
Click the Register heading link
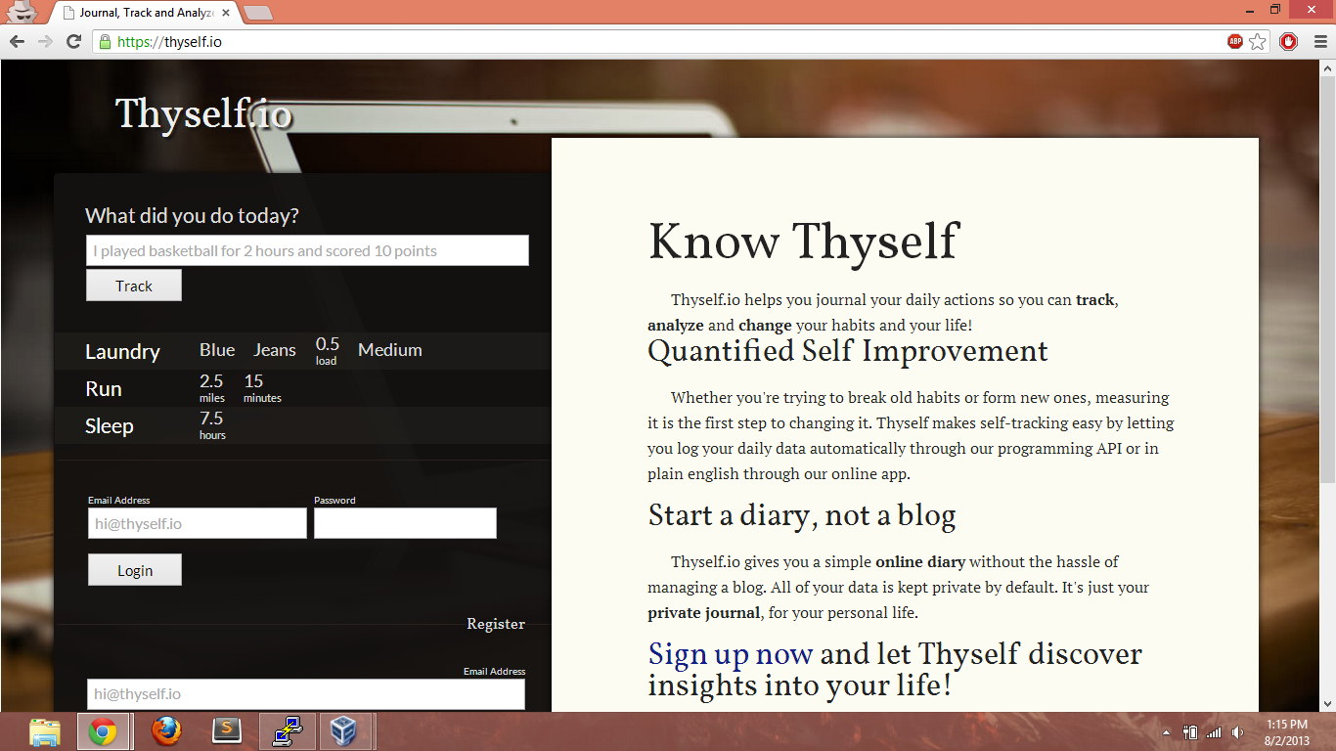point(496,624)
